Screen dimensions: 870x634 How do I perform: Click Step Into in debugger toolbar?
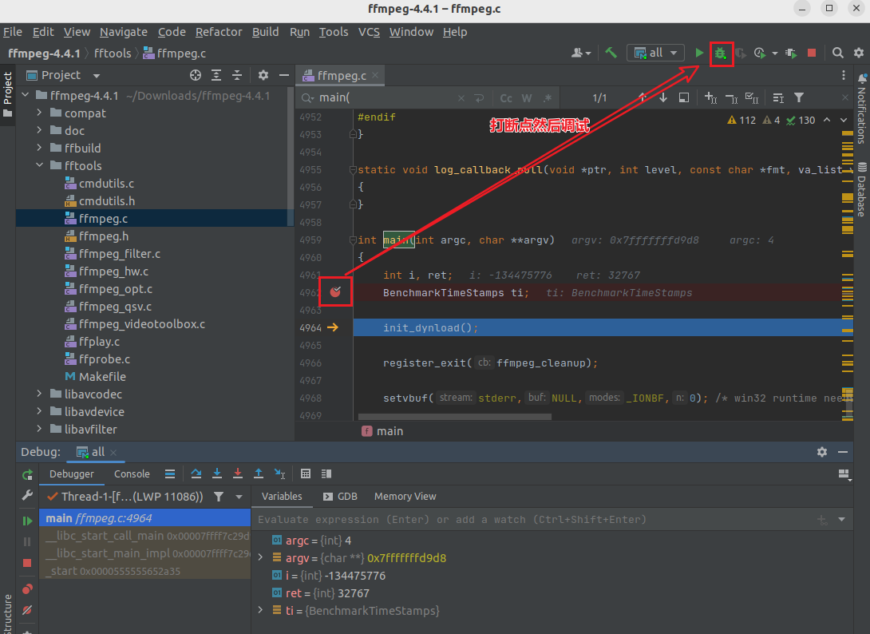click(x=217, y=474)
